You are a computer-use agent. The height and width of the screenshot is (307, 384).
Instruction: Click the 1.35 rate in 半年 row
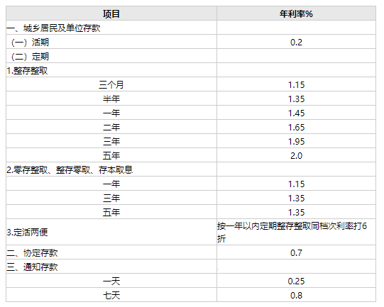296,99
